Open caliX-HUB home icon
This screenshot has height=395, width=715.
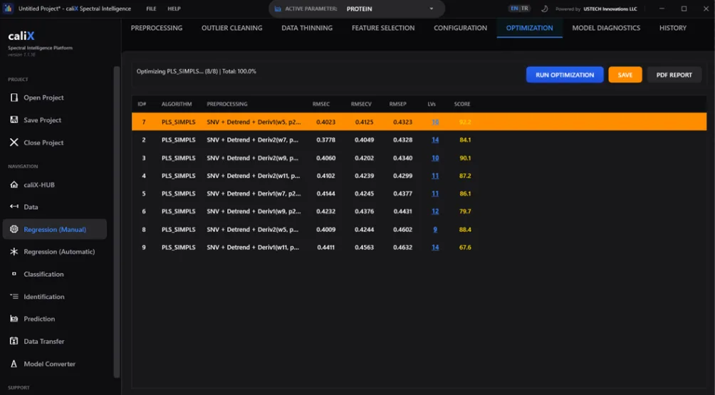pos(14,184)
